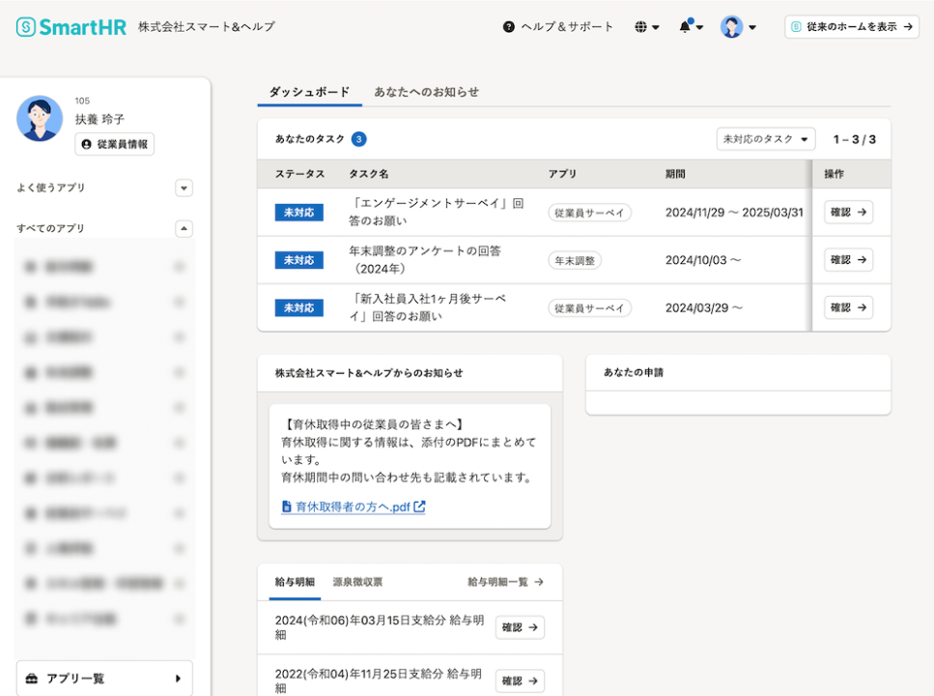Image resolution: width=934 pixels, height=696 pixels.
Task: Click the task count badge 3
Action: pyautogui.click(x=358, y=139)
